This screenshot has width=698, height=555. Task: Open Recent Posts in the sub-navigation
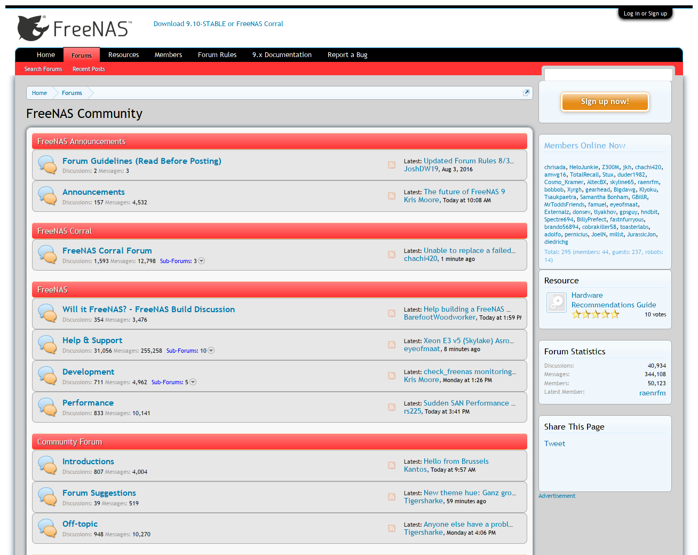point(89,69)
